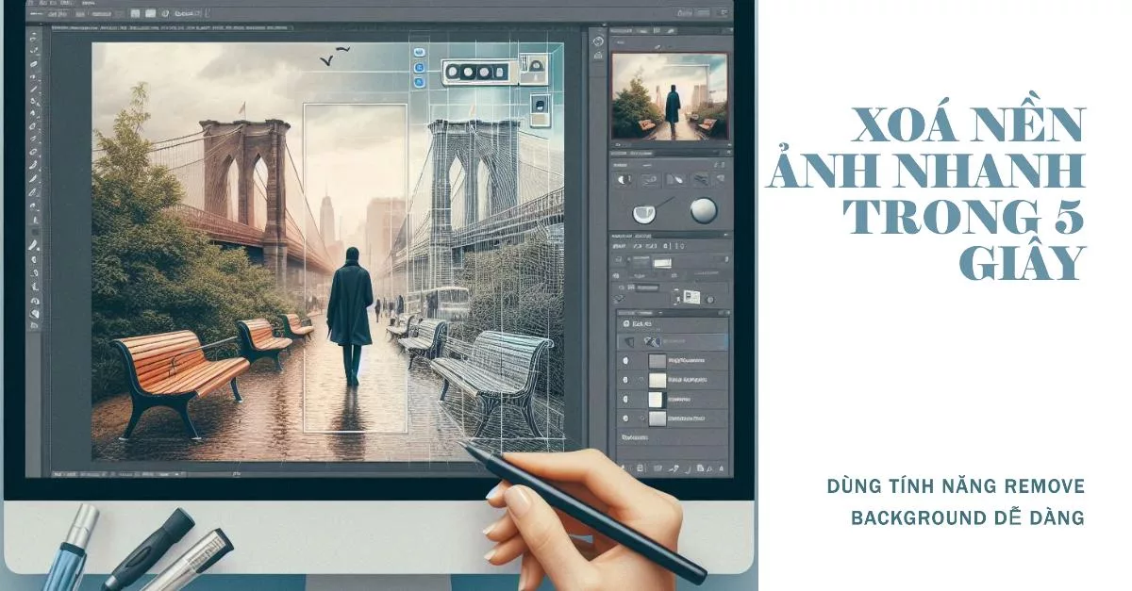The height and width of the screenshot is (591, 1132).
Task: Click the four-circle floating control bar on the canvas
Action: point(479,72)
